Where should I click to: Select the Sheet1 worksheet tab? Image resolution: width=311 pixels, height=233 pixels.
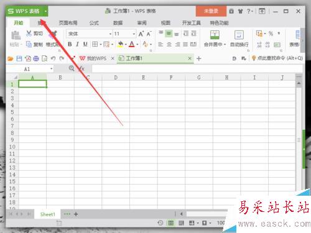[x=48, y=214]
